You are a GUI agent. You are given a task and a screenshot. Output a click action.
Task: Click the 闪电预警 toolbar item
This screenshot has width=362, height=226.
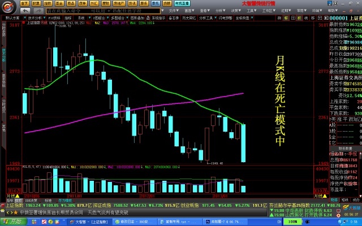[x=226, y=18]
